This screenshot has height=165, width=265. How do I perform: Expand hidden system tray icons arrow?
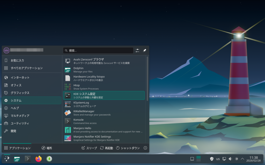point(242,159)
